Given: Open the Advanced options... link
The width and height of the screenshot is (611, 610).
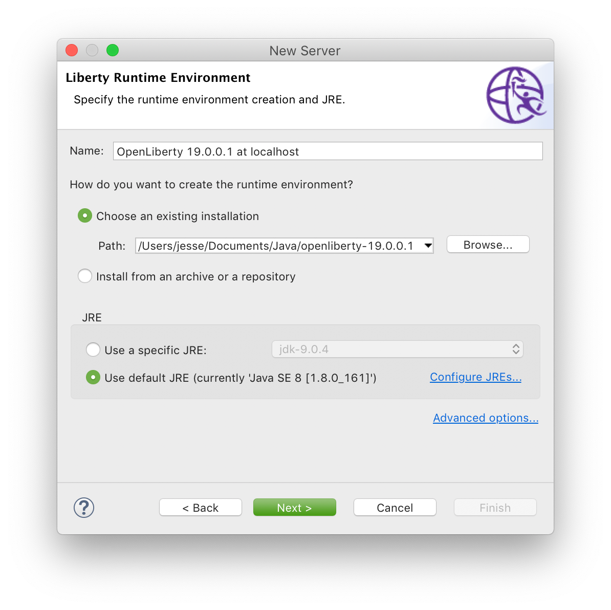Looking at the screenshot, I should point(486,418).
